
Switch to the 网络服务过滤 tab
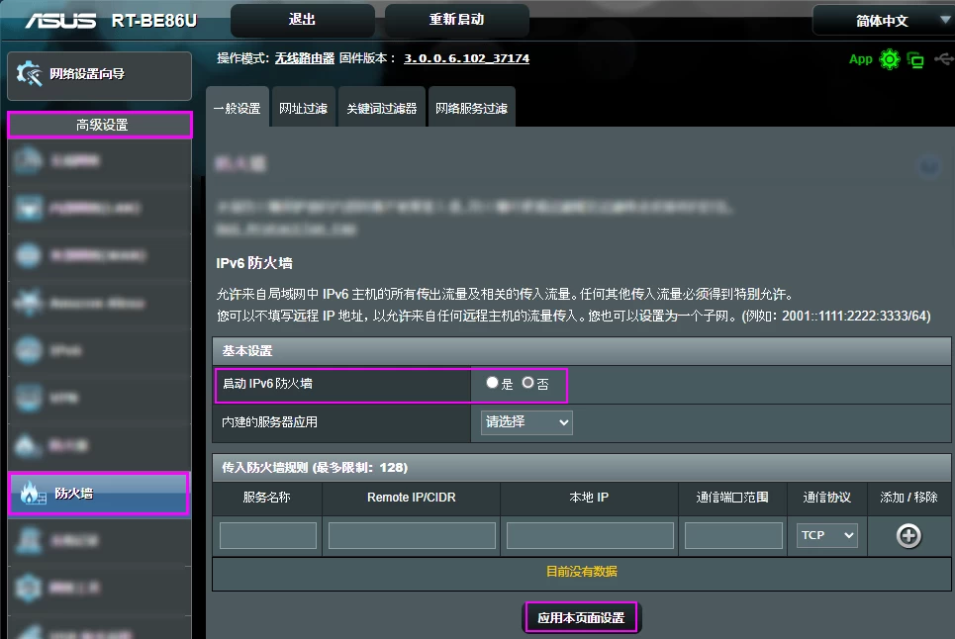[470, 106]
